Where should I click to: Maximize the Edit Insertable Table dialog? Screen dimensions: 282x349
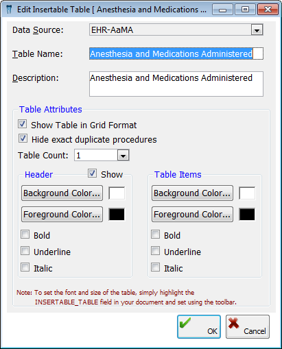tap(245, 10)
